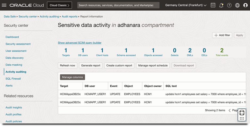
Task: Click the Object owner column header
Action: [153, 86]
